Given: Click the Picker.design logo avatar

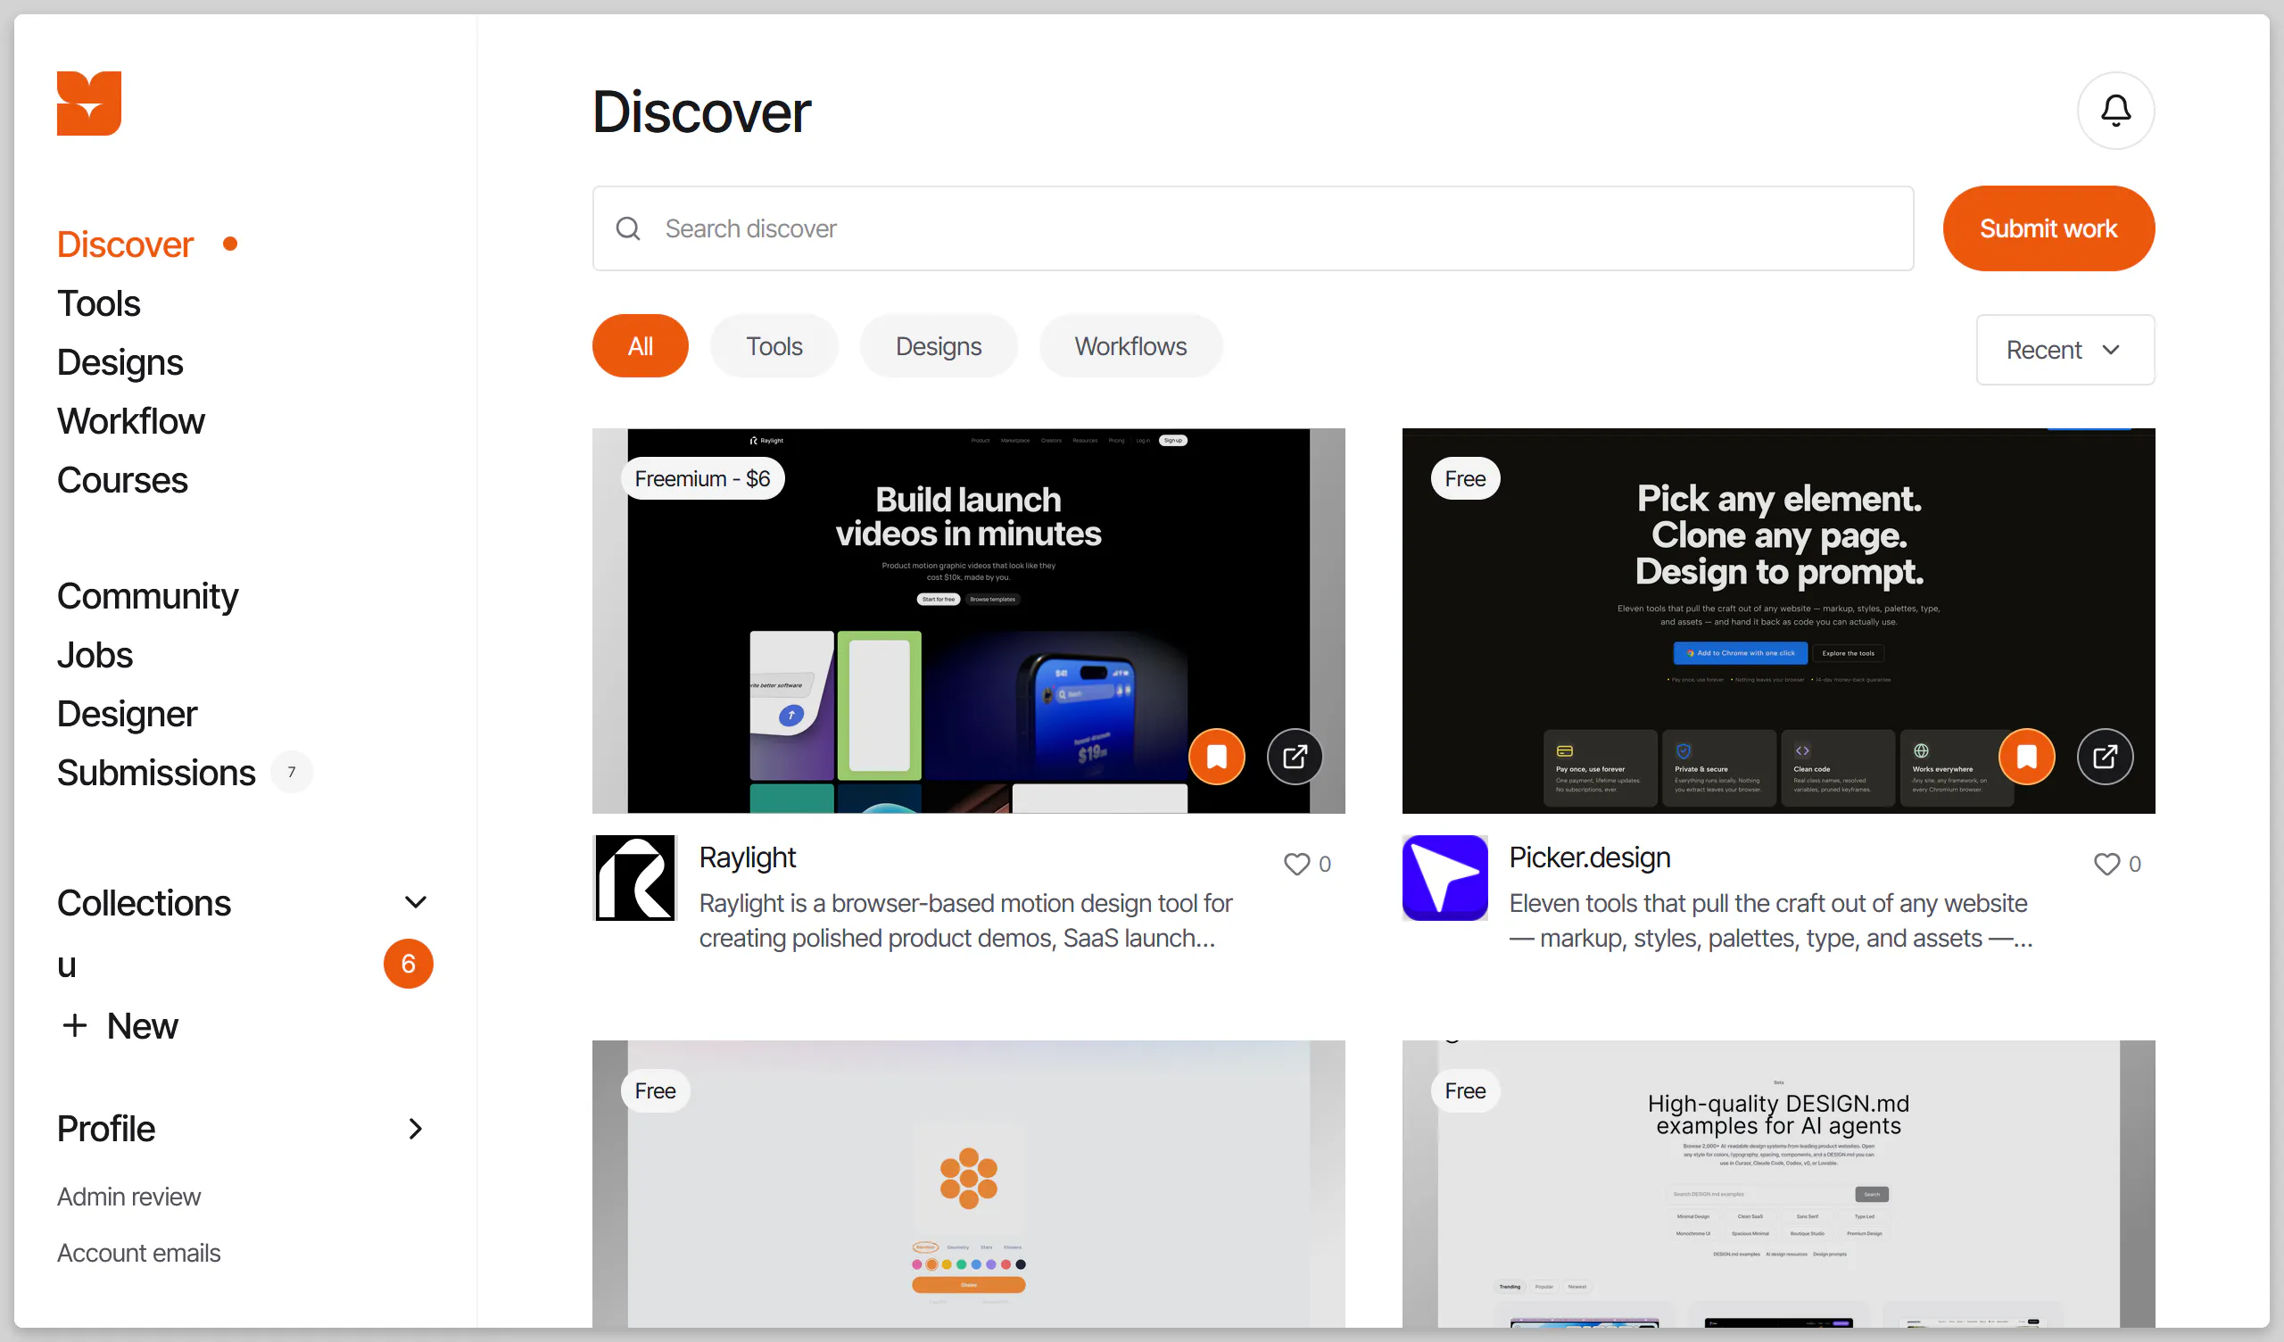Looking at the screenshot, I should [x=1444, y=878].
